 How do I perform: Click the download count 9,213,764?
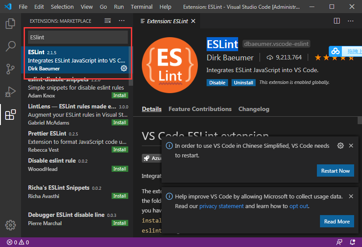tap(284, 57)
